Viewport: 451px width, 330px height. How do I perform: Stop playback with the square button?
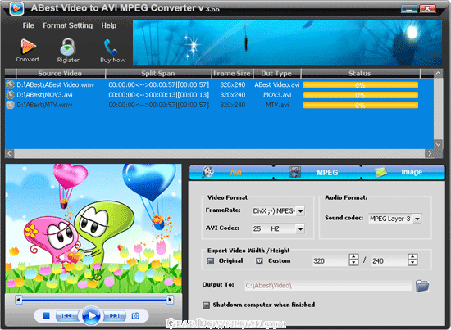(x=46, y=315)
